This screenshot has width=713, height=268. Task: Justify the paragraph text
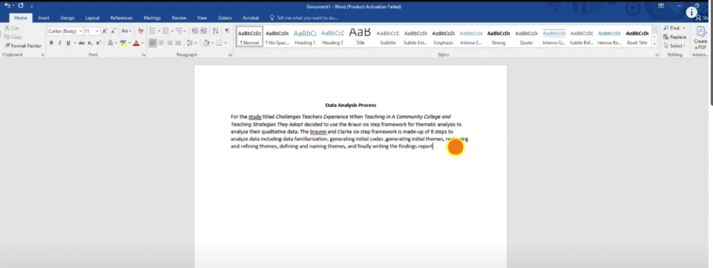tap(178, 43)
